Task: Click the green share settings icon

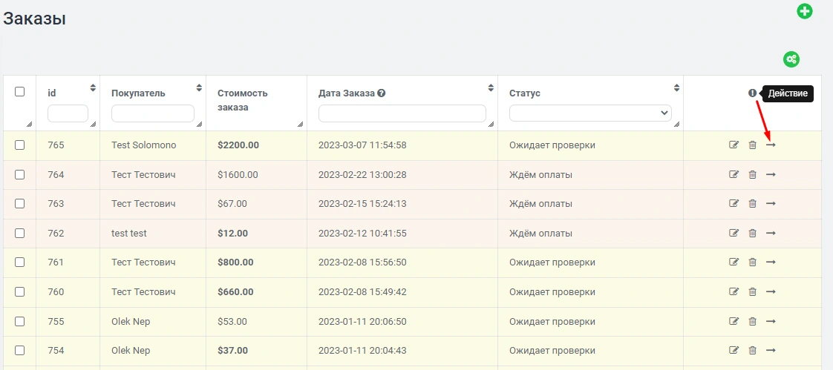Action: pyautogui.click(x=791, y=59)
